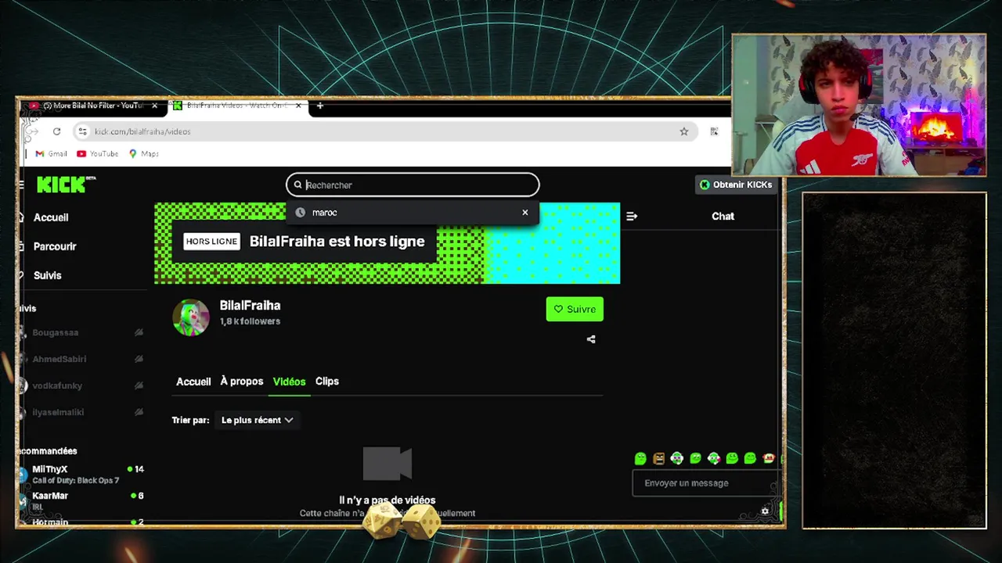The width and height of the screenshot is (1002, 563).
Task: Click the '1,8 k followers' count
Action: 250,321
